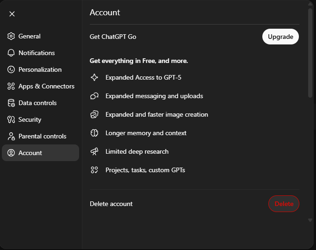Click the Notifications bell icon

point(11,53)
